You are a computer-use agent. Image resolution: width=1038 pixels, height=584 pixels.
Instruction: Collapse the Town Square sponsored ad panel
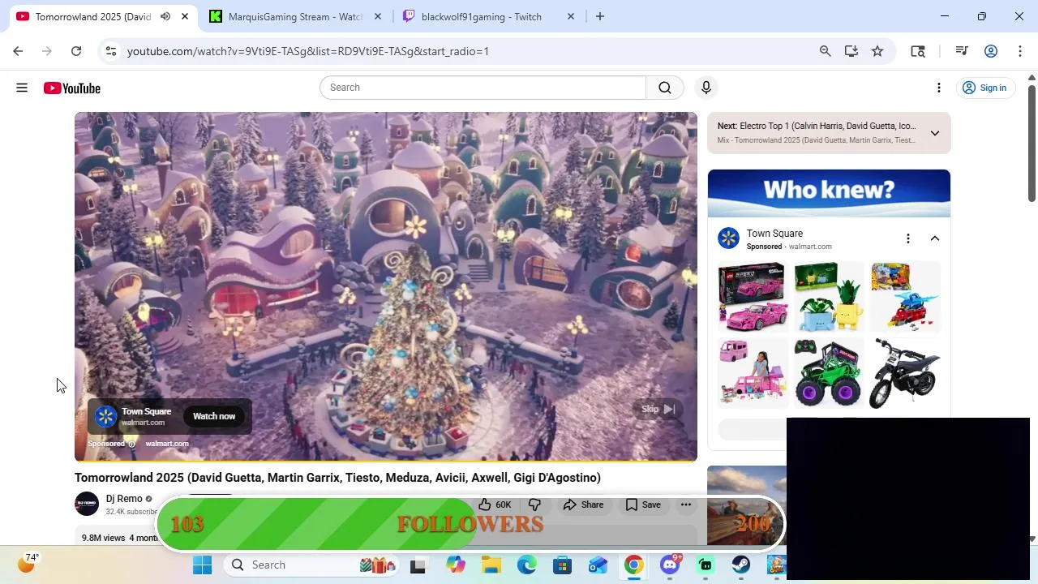[934, 238]
